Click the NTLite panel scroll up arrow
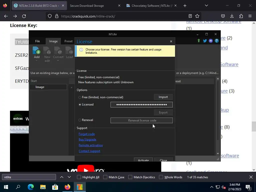256x192 pixels. [218, 79]
